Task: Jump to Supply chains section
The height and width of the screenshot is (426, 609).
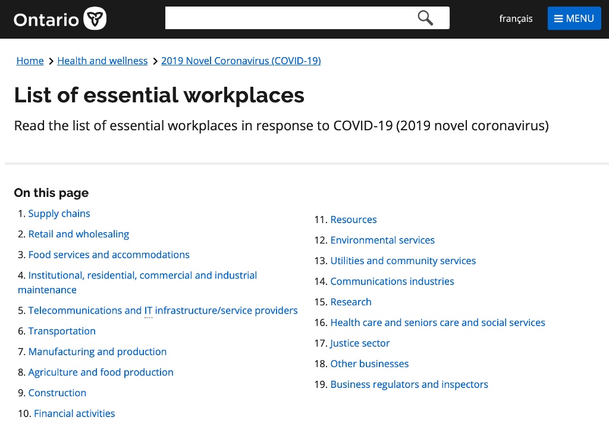Action: pyautogui.click(x=59, y=214)
